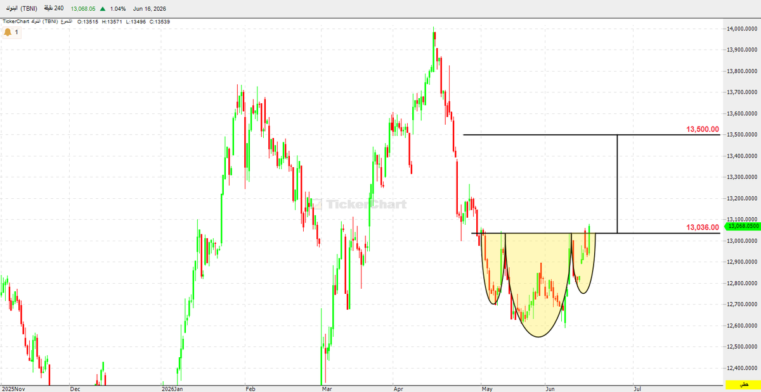761x392 pixels.
Task: Click the alert bell icon
Action: (8, 32)
